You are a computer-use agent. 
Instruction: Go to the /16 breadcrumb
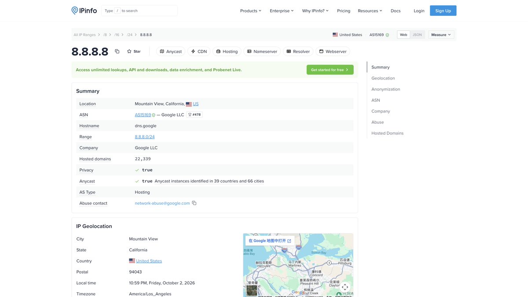click(117, 35)
